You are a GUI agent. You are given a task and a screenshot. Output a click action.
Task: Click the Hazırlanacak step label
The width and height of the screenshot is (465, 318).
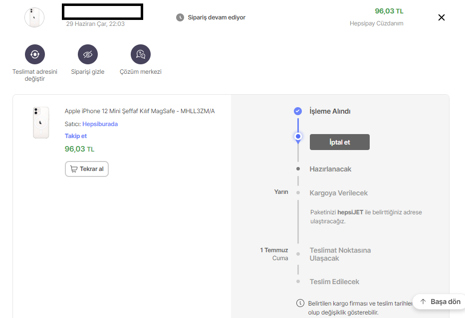coord(330,169)
